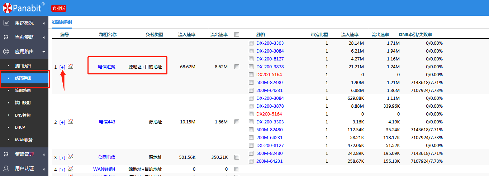The image size is (489, 176).
Task: Check the box beside DX-200-3303 in group 1
Action: pos(251,43)
